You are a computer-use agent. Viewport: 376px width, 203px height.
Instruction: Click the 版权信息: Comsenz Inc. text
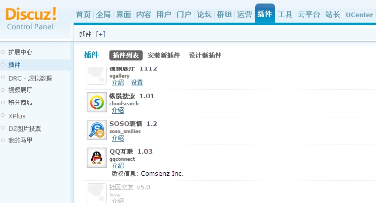(148, 173)
